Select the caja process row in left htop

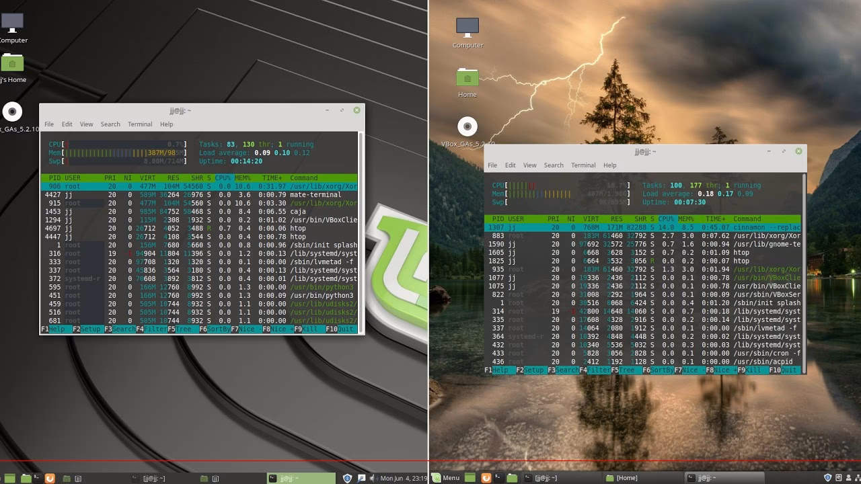[199, 212]
